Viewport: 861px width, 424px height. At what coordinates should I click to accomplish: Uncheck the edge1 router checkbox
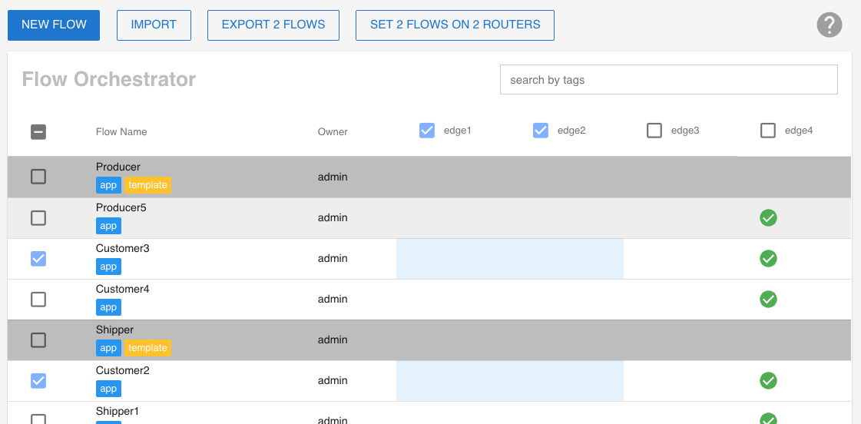(x=427, y=131)
